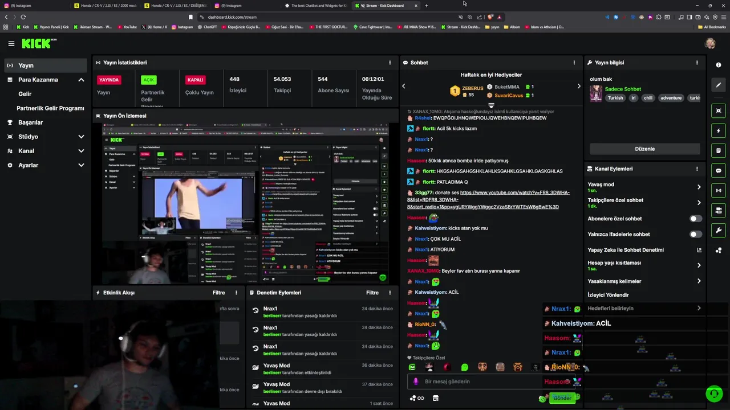Open the user profile avatar
The width and height of the screenshot is (730, 410).
710,43
